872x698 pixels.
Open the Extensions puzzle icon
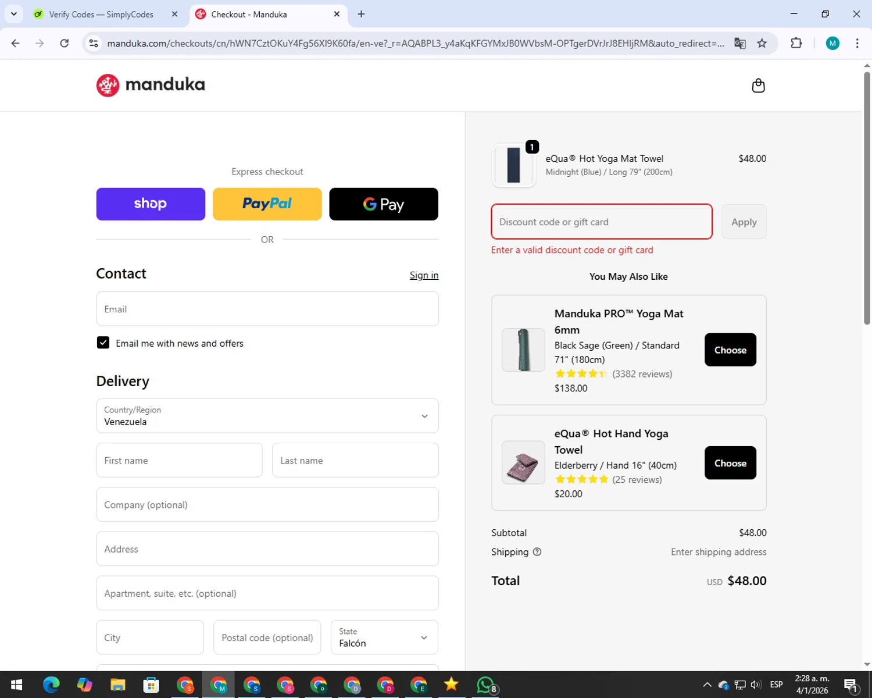(796, 43)
